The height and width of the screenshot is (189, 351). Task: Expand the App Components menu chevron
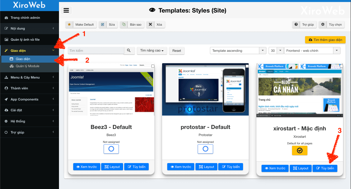(x=53, y=99)
